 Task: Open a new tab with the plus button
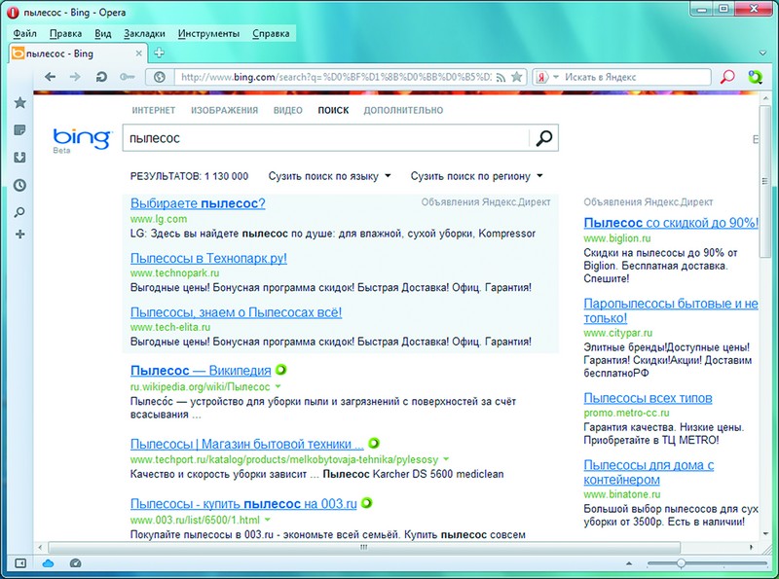(159, 53)
